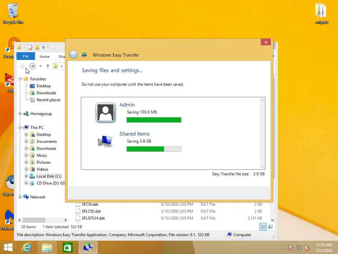Viewport: 338px width, 254px height.
Task: Click Explorer's back navigation arrow
Action: click(23, 66)
